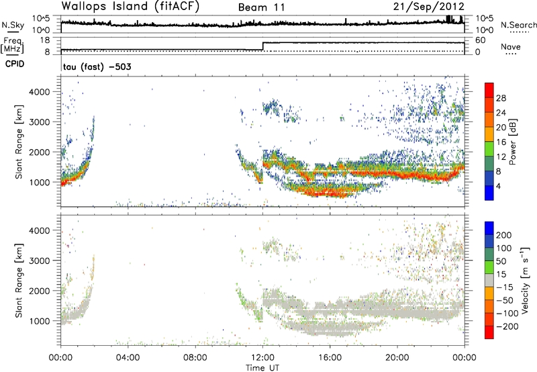This screenshot has height=372, width=537.
Task: Click the "3000" tick of the power panel
Action: [x=40, y=122]
